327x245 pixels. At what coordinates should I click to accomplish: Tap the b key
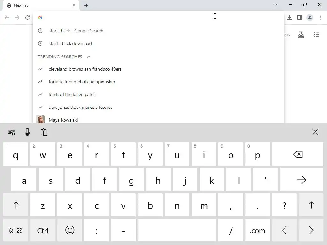pyautogui.click(x=150, y=205)
